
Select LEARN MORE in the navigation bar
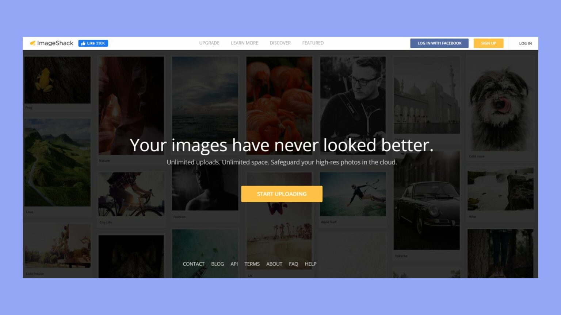244,43
